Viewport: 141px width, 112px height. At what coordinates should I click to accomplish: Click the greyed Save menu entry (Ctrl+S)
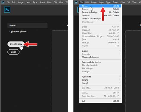click(100, 40)
